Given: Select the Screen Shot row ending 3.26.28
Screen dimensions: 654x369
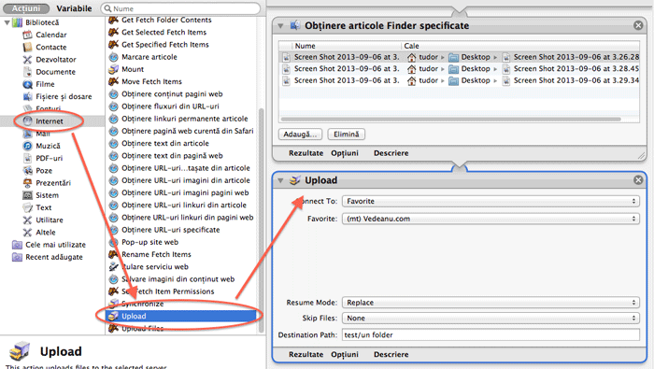Looking at the screenshot, I should click(460, 57).
